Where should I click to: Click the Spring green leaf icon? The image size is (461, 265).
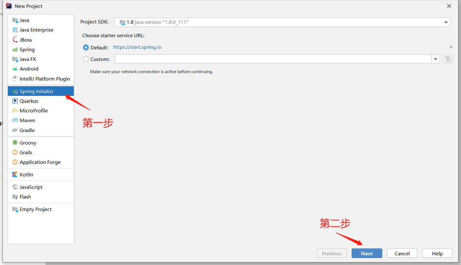pos(15,49)
